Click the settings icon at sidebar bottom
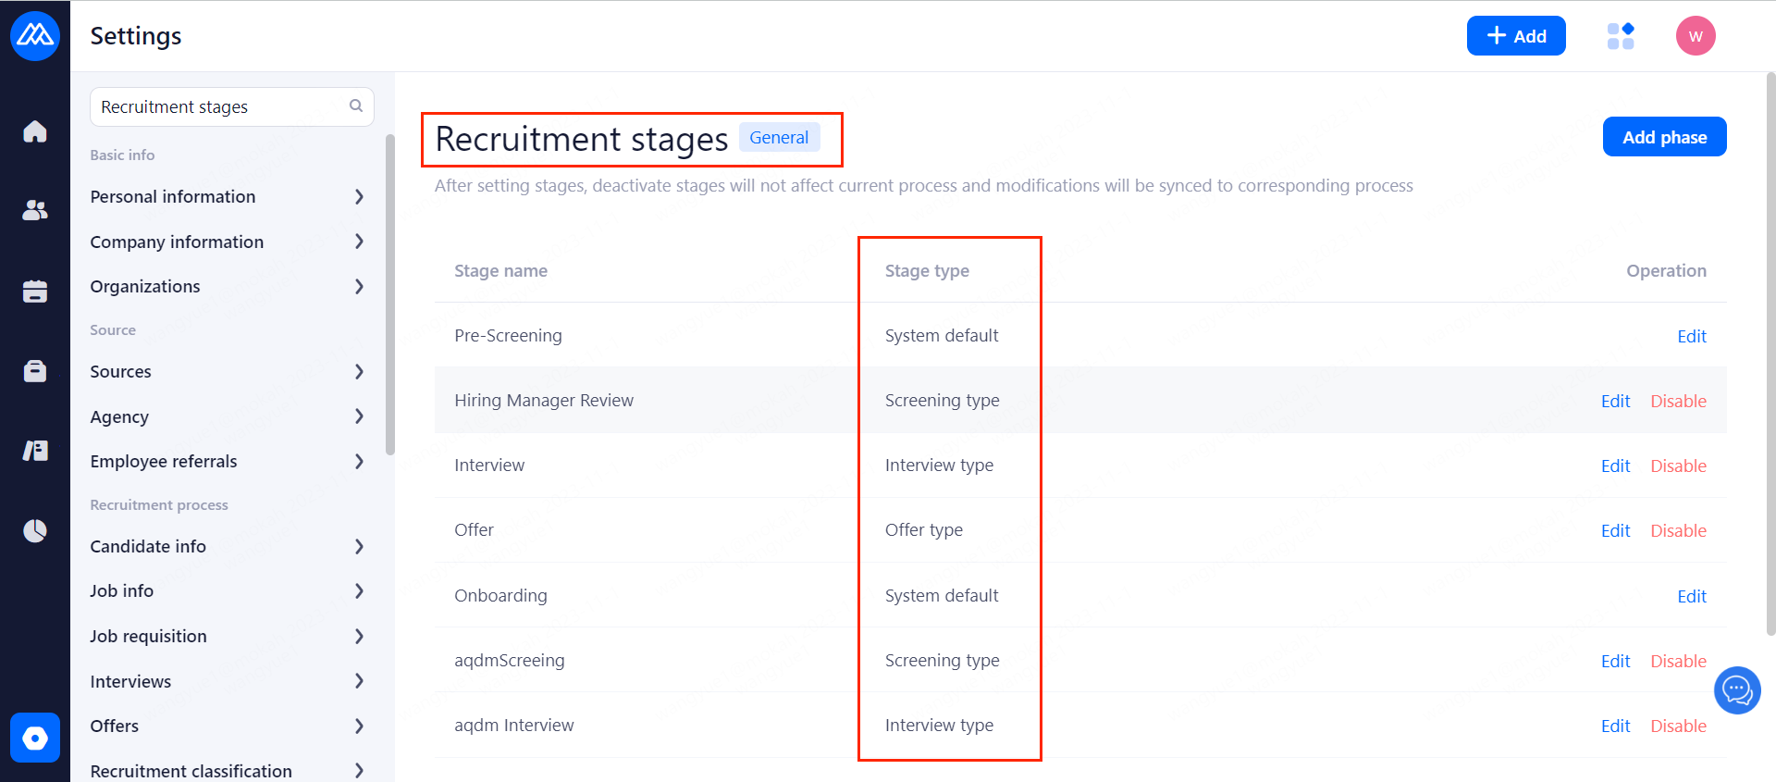 pos(35,738)
